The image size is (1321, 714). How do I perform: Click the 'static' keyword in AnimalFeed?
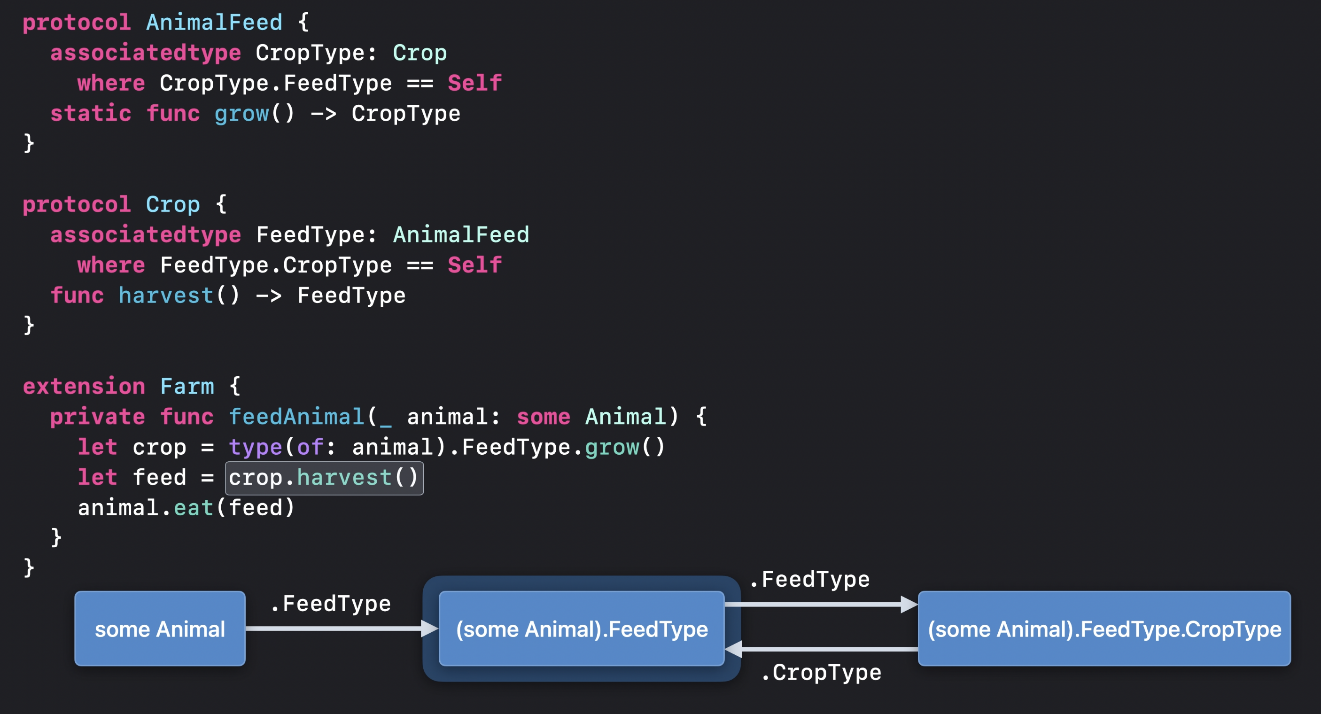(91, 114)
